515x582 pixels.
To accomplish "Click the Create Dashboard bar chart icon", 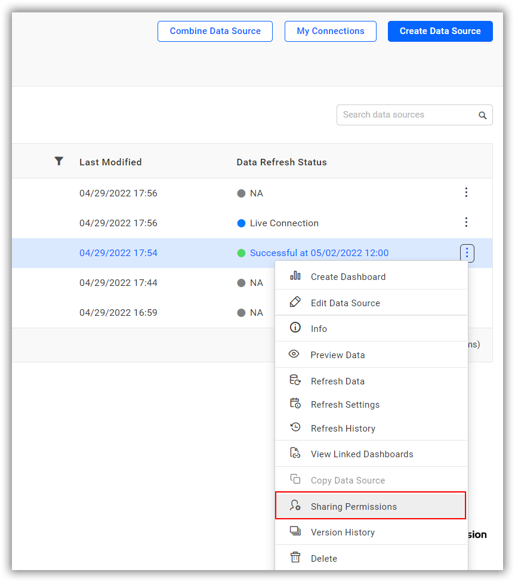I will click(295, 276).
